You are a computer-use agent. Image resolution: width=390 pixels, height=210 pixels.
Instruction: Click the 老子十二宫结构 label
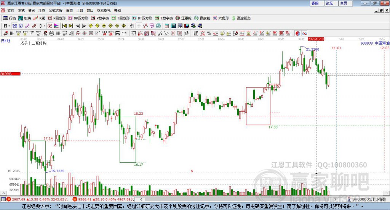click(34, 43)
